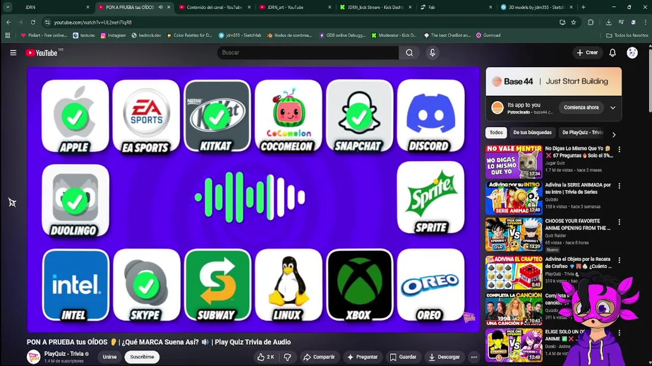Open the account avatar menu
652x366 pixels.
(632, 53)
